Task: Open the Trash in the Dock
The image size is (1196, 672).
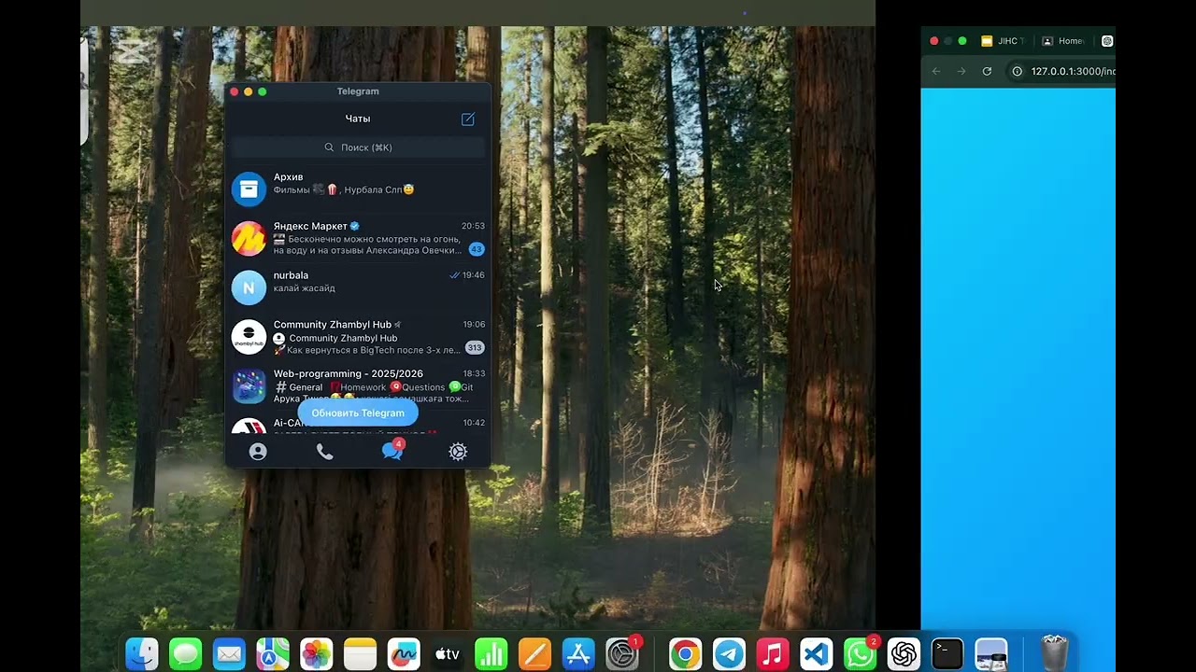Action: (1054, 653)
